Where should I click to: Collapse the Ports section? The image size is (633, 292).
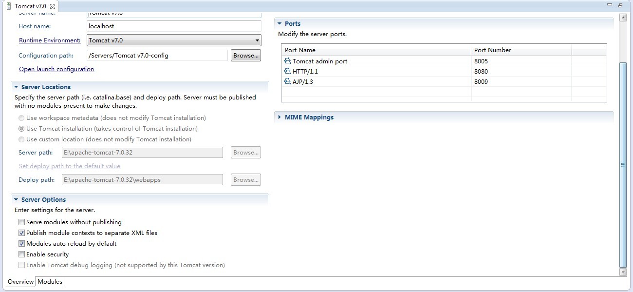[x=280, y=23]
